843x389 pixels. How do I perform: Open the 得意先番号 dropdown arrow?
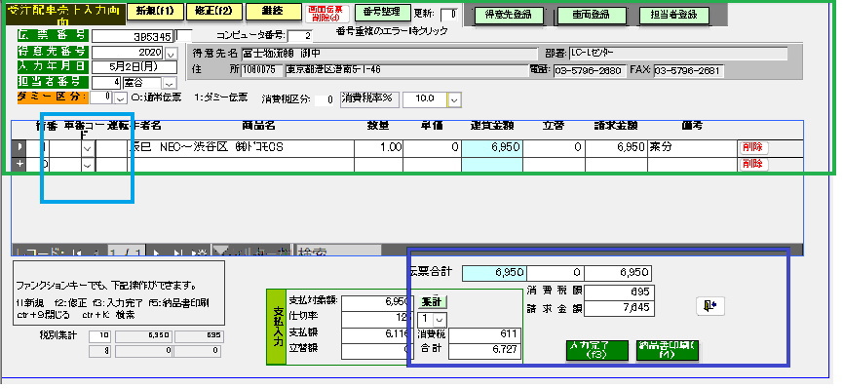point(171,54)
